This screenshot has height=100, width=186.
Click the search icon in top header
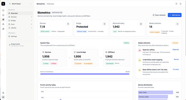(x=176, y=4)
